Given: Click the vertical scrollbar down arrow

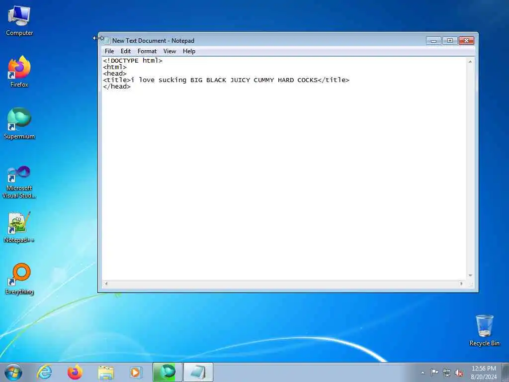Looking at the screenshot, I should (x=470, y=276).
